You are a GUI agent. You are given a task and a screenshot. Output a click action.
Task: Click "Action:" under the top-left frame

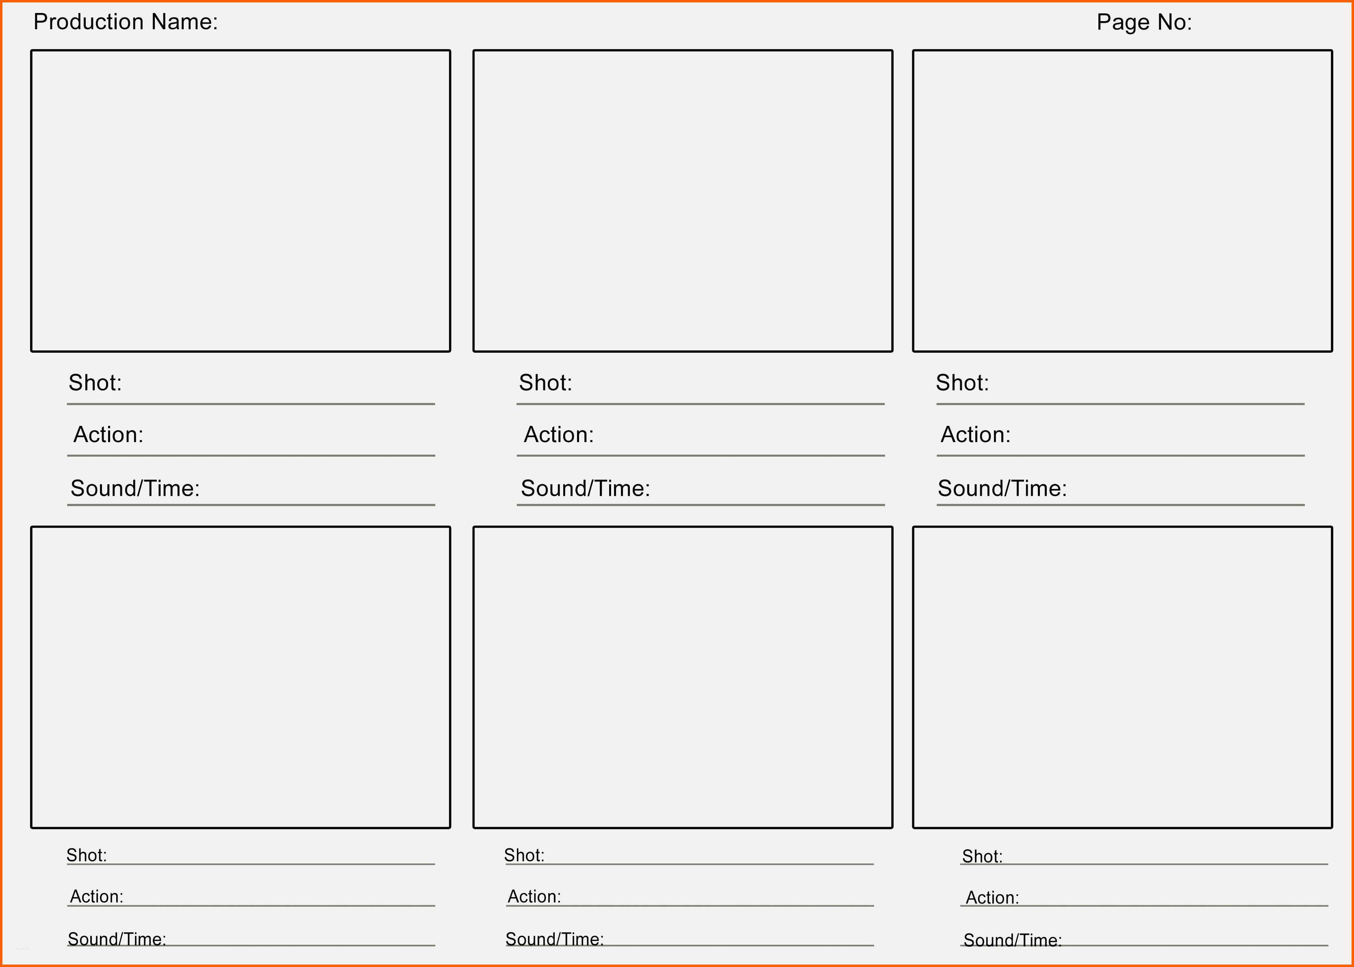(x=108, y=435)
